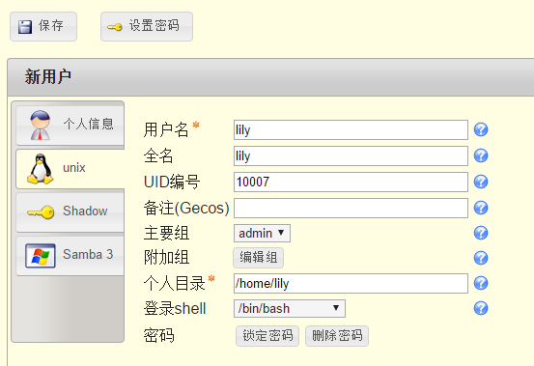This screenshot has width=534, height=366.
Task: Click the 设置密码 button
Action: (x=147, y=26)
